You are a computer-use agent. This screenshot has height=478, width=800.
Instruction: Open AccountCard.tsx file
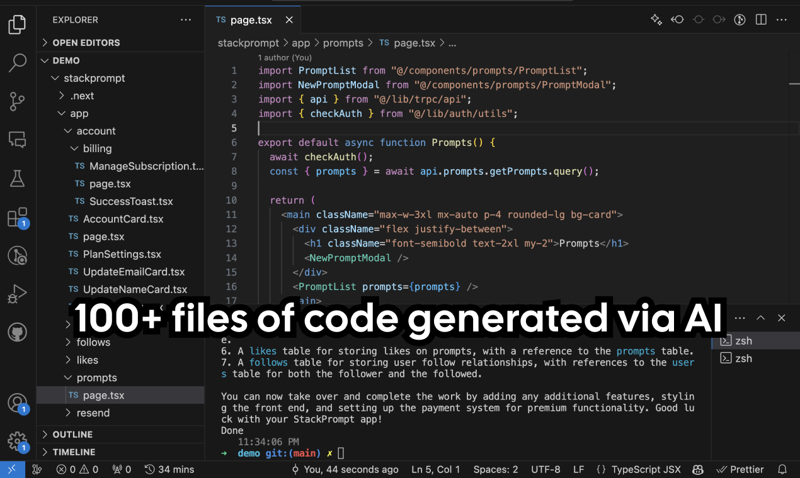pos(120,219)
